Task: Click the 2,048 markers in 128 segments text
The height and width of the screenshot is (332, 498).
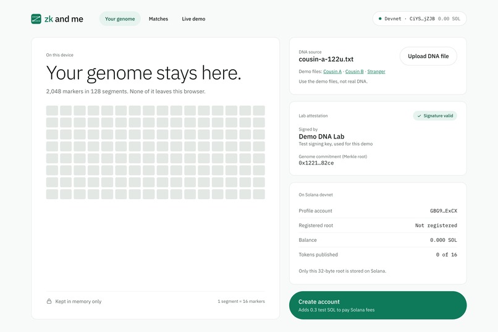Action: pos(126,92)
